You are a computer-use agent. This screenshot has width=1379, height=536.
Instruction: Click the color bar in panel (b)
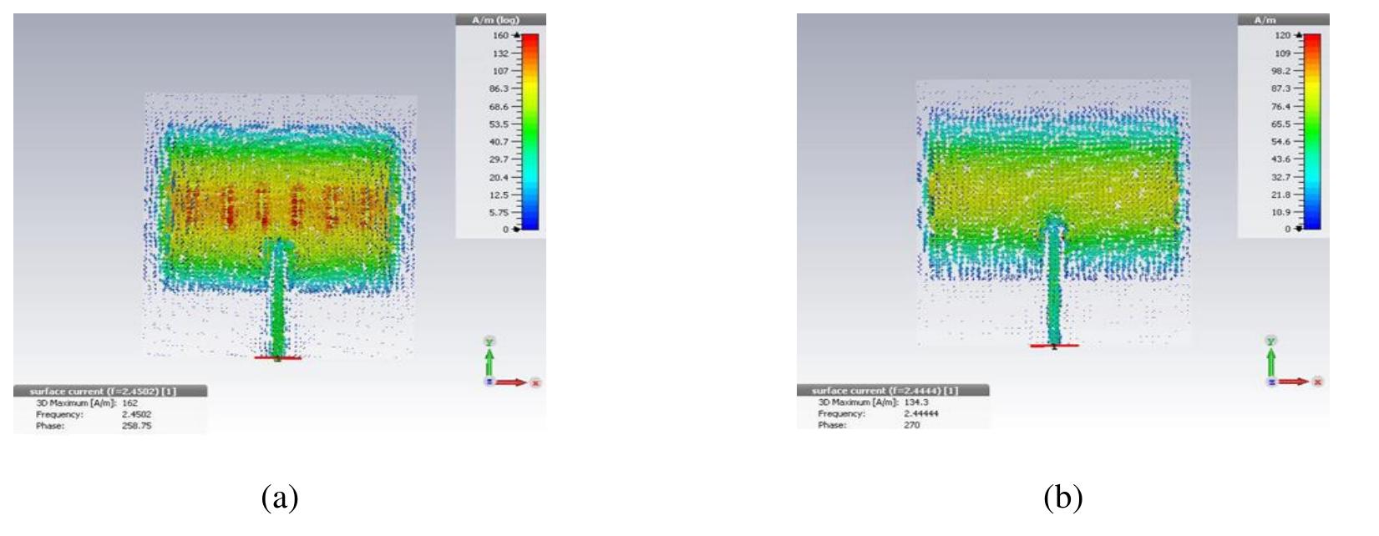(1312, 131)
